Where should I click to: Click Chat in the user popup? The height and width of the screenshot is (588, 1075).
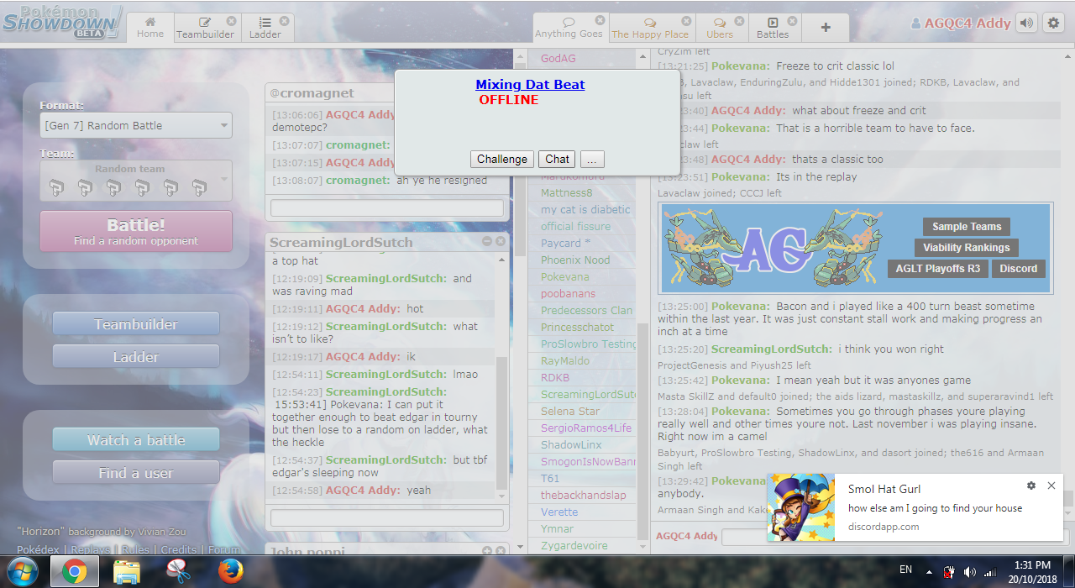(557, 159)
